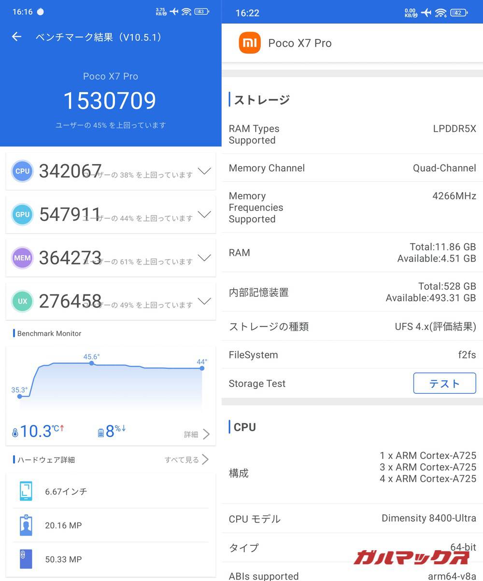Select the GPU score icon

[x=22, y=214]
